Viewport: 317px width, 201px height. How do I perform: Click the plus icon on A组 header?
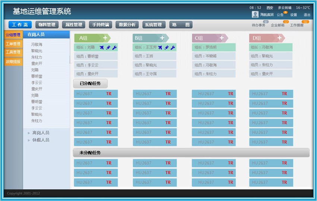point(105,38)
